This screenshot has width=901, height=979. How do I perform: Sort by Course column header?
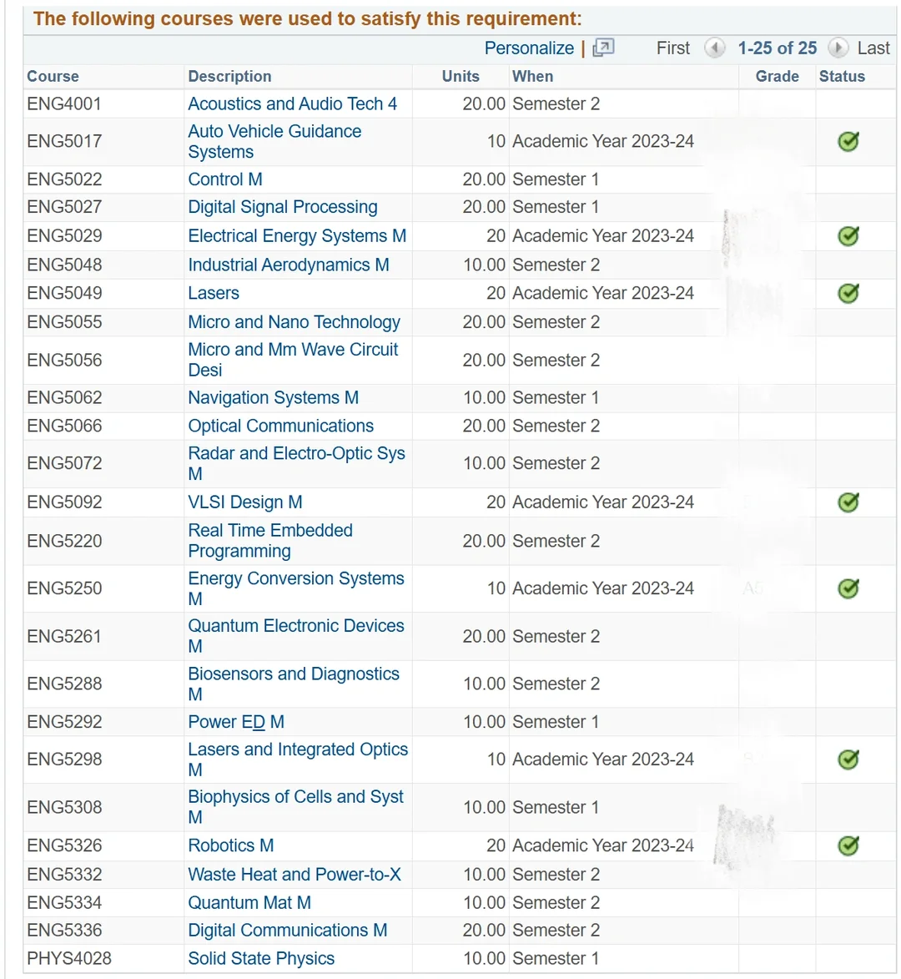coord(53,76)
